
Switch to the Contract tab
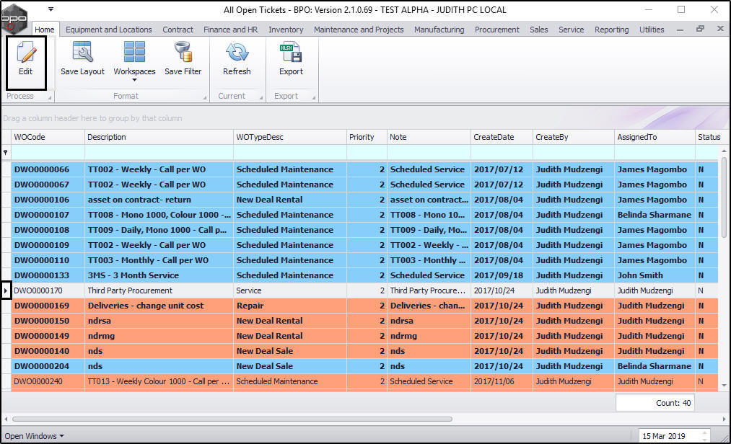click(178, 30)
